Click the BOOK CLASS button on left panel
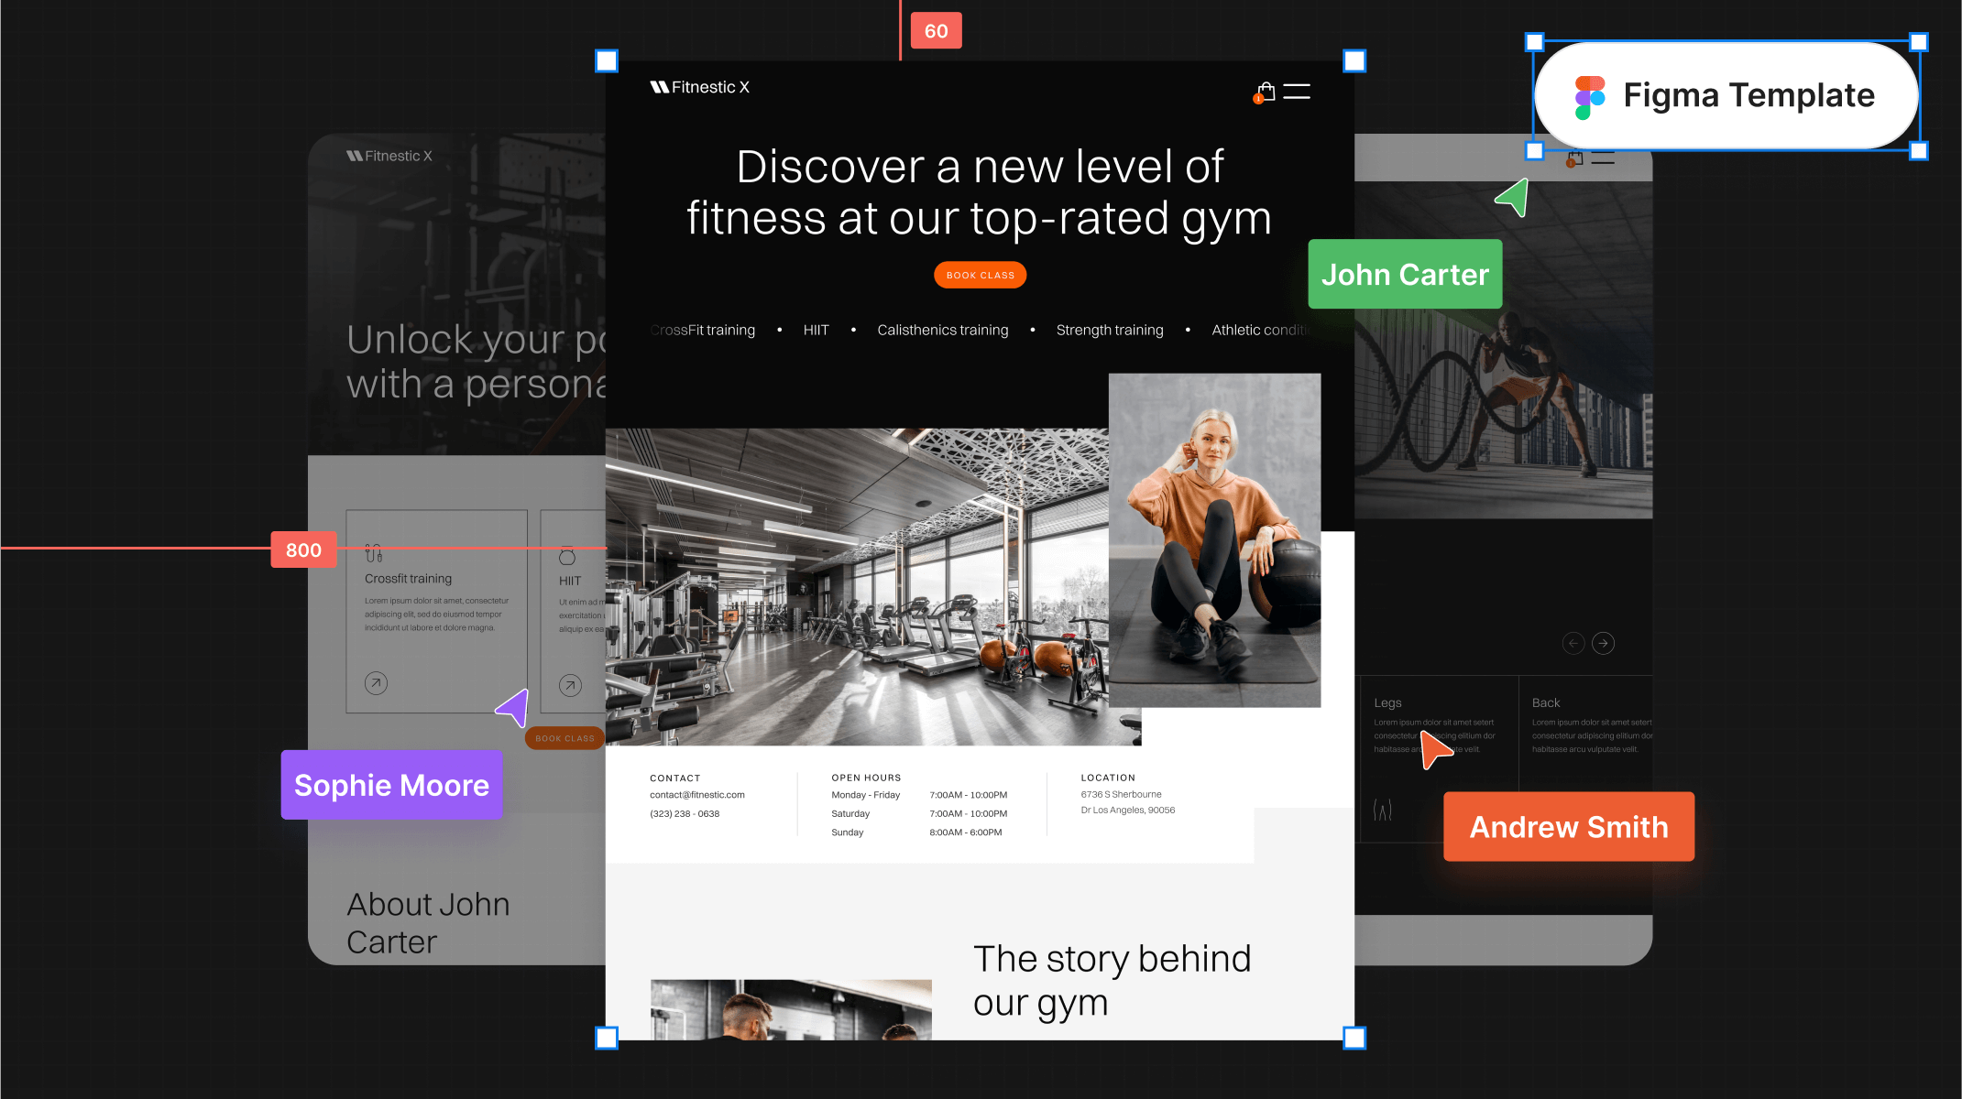1962x1099 pixels. [x=564, y=736]
